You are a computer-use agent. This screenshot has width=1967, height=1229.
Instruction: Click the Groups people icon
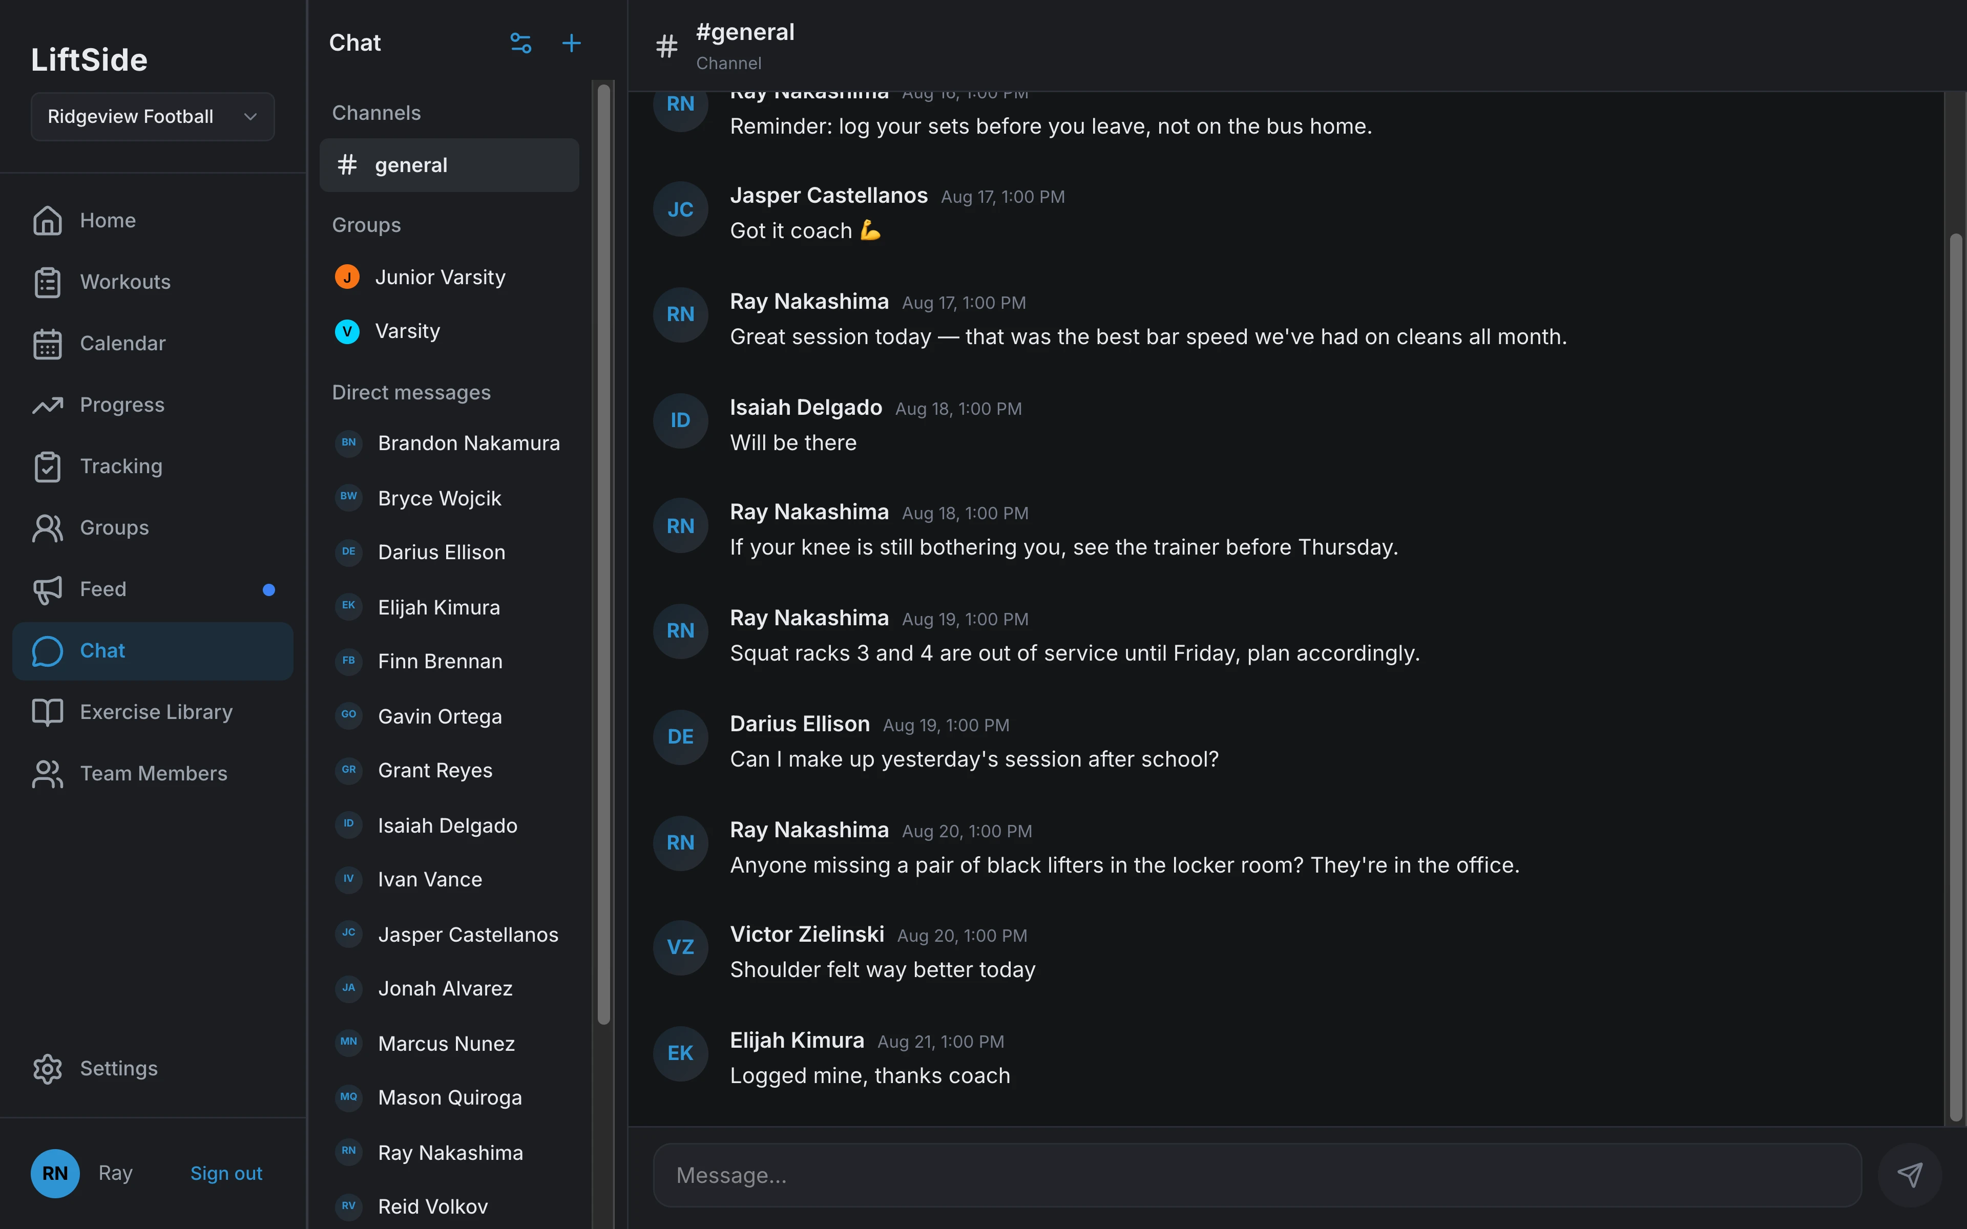coord(47,527)
